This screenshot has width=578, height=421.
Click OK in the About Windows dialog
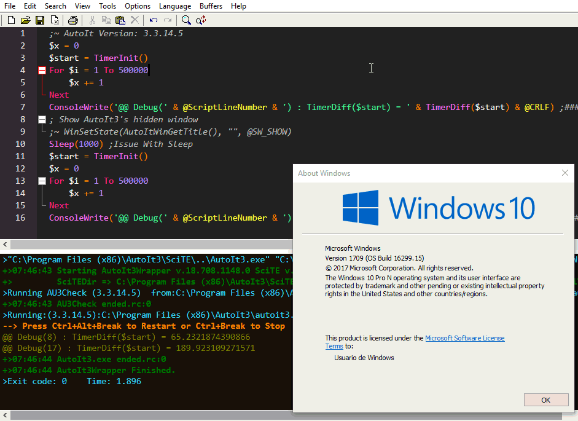[546, 400]
